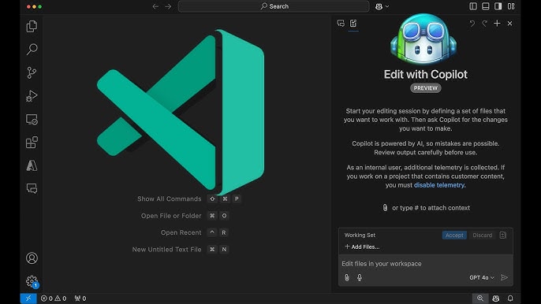Expand the Copilot menu chevron in title bar
Viewport: 541px width, 304px height.
pyautogui.click(x=387, y=6)
